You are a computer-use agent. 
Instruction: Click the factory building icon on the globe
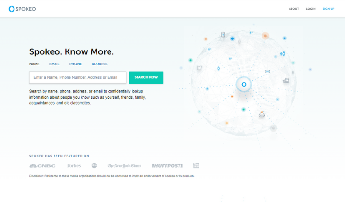coord(286,80)
